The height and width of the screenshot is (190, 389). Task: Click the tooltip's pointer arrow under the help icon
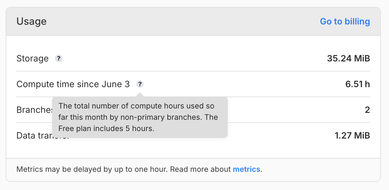[140, 94]
